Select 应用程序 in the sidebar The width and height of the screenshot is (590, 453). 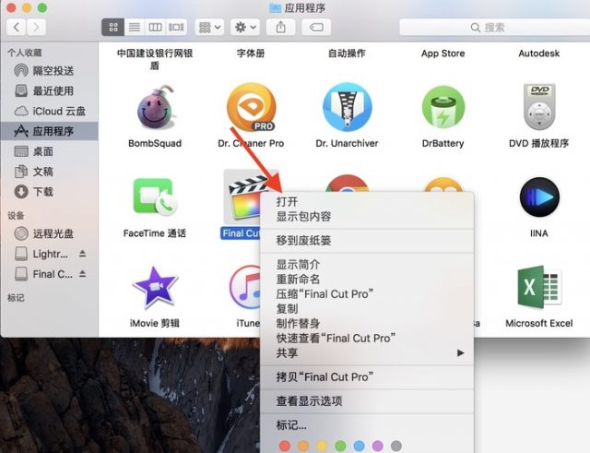tap(49, 131)
